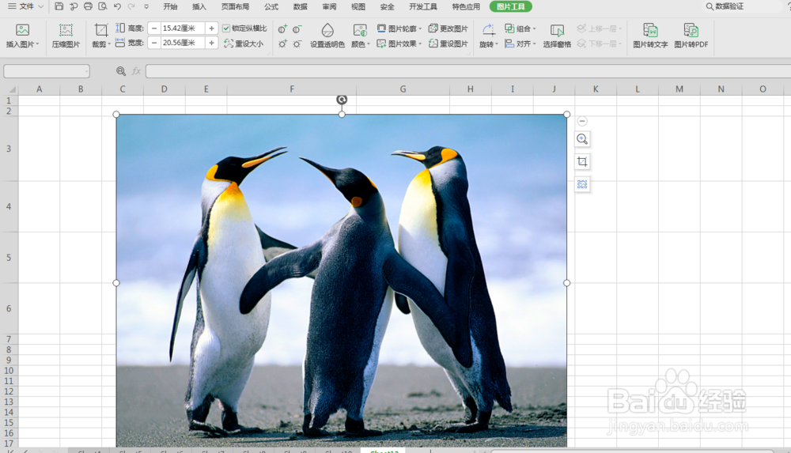Click the 宽度 value field 20.56厘米
This screenshot has width=791, height=453.
coord(182,43)
